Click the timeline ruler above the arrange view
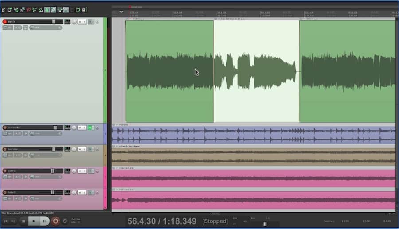Image resolution: width=399 pixels, height=229 pixels. 254,14
